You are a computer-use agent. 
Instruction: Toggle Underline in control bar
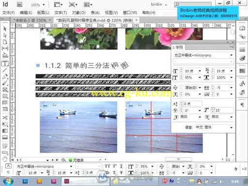tap(121, 166)
